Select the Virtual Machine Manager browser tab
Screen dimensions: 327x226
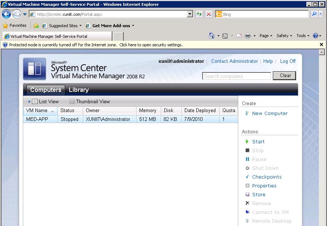57,36
